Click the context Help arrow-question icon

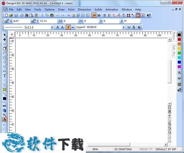(x=149, y=15)
